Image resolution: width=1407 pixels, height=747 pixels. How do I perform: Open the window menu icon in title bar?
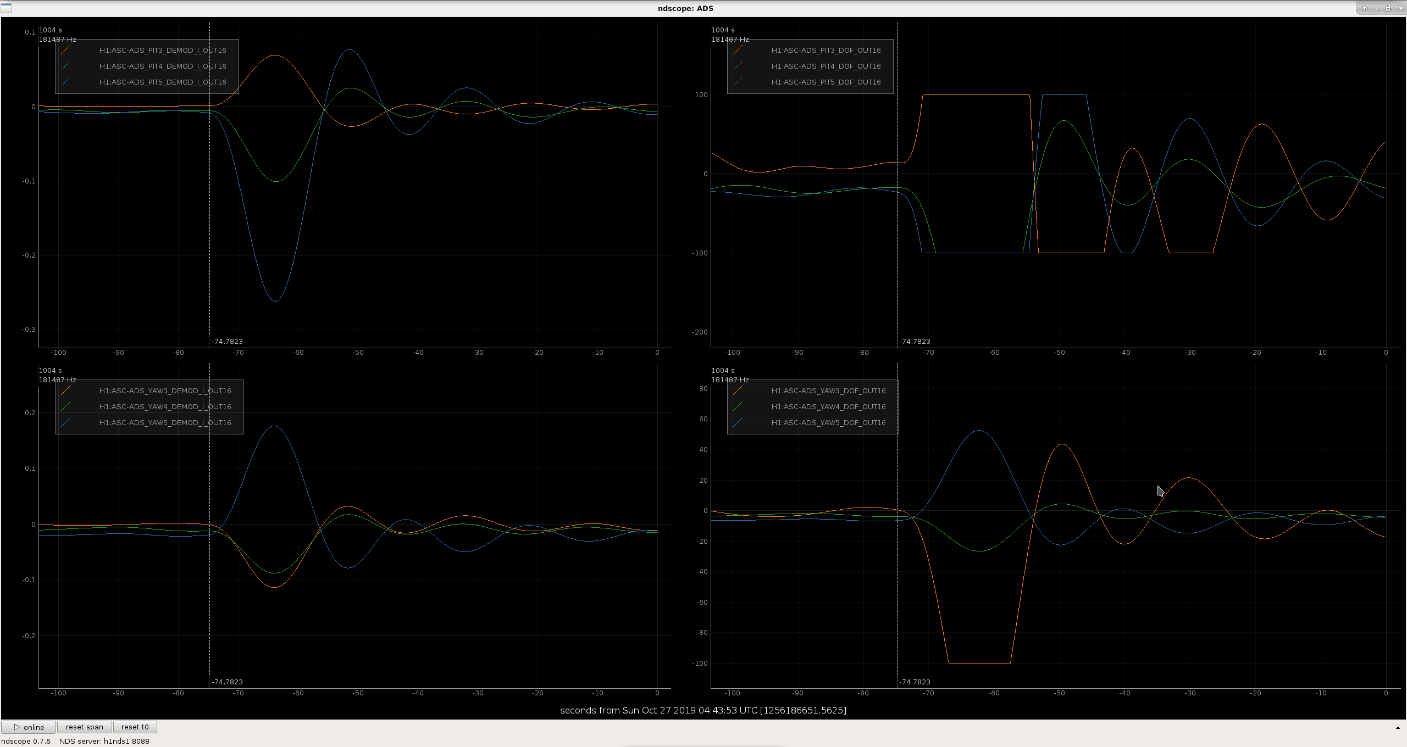(6, 8)
